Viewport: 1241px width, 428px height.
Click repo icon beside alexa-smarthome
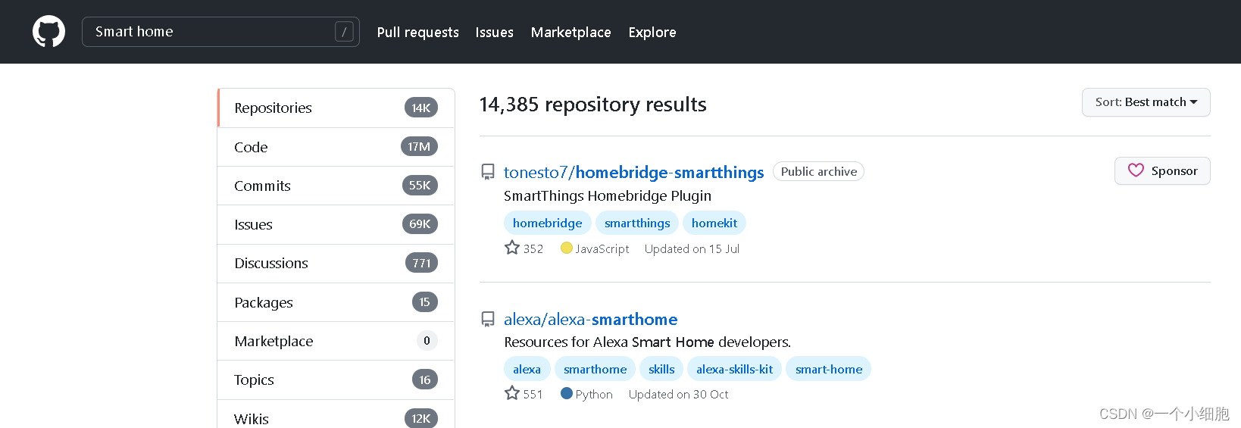(x=489, y=319)
